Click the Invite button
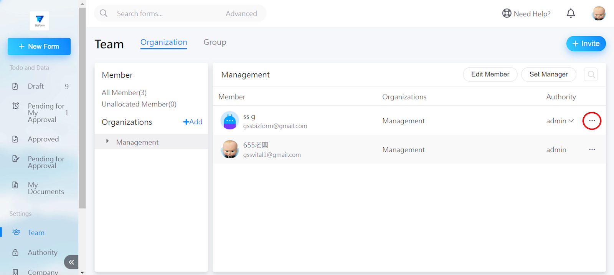614x275 pixels. tap(586, 43)
